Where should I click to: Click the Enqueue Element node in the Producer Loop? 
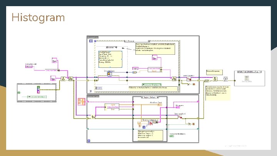(x=174, y=79)
